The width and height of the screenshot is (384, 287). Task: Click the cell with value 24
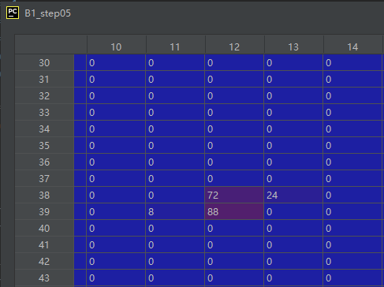(293, 195)
